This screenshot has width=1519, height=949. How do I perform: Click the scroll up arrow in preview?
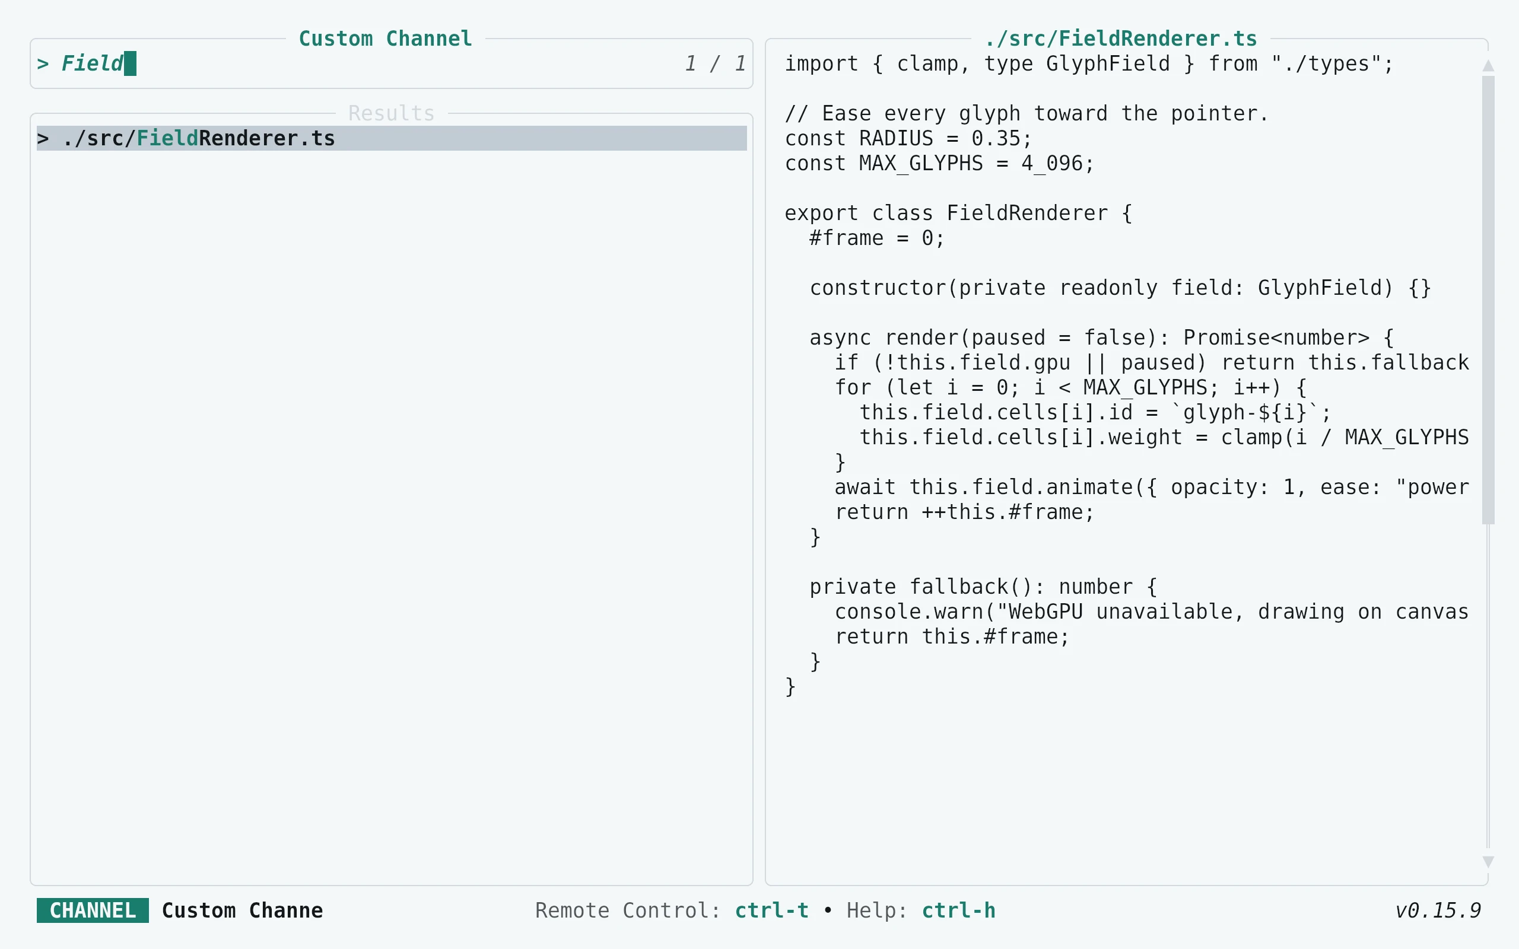[x=1488, y=65]
